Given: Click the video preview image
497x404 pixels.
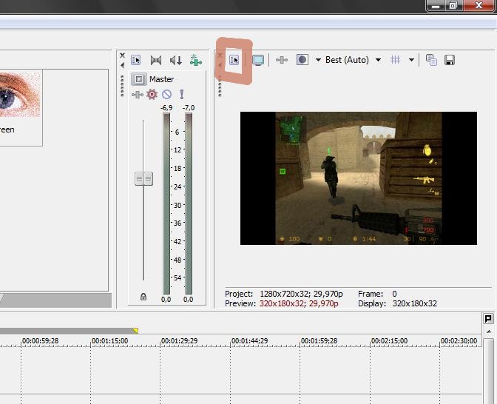Looking at the screenshot, I should [x=359, y=178].
